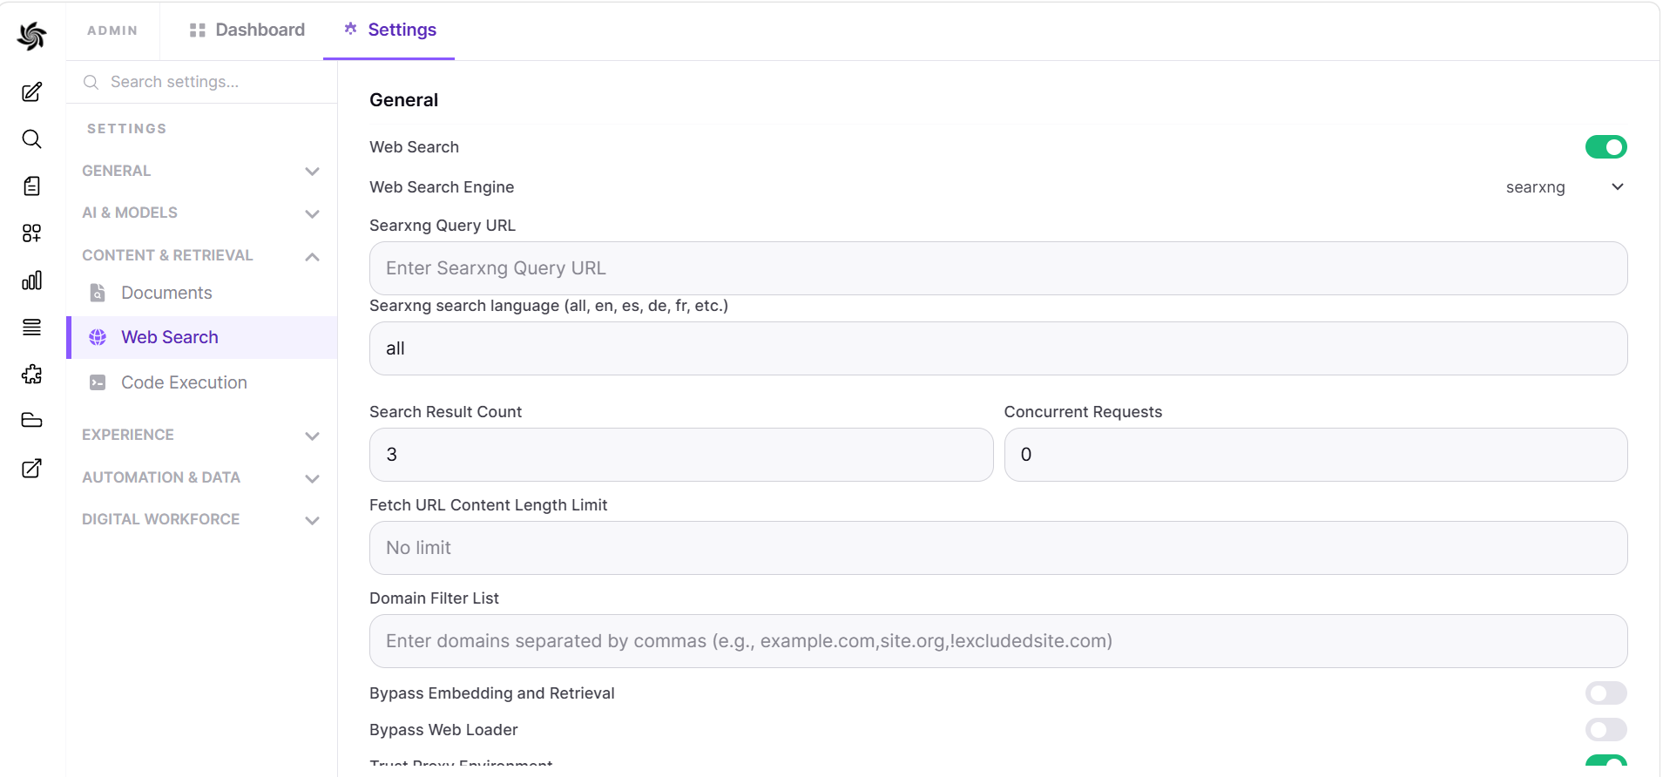
Task: Open the bar chart analytics icon
Action: click(31, 280)
